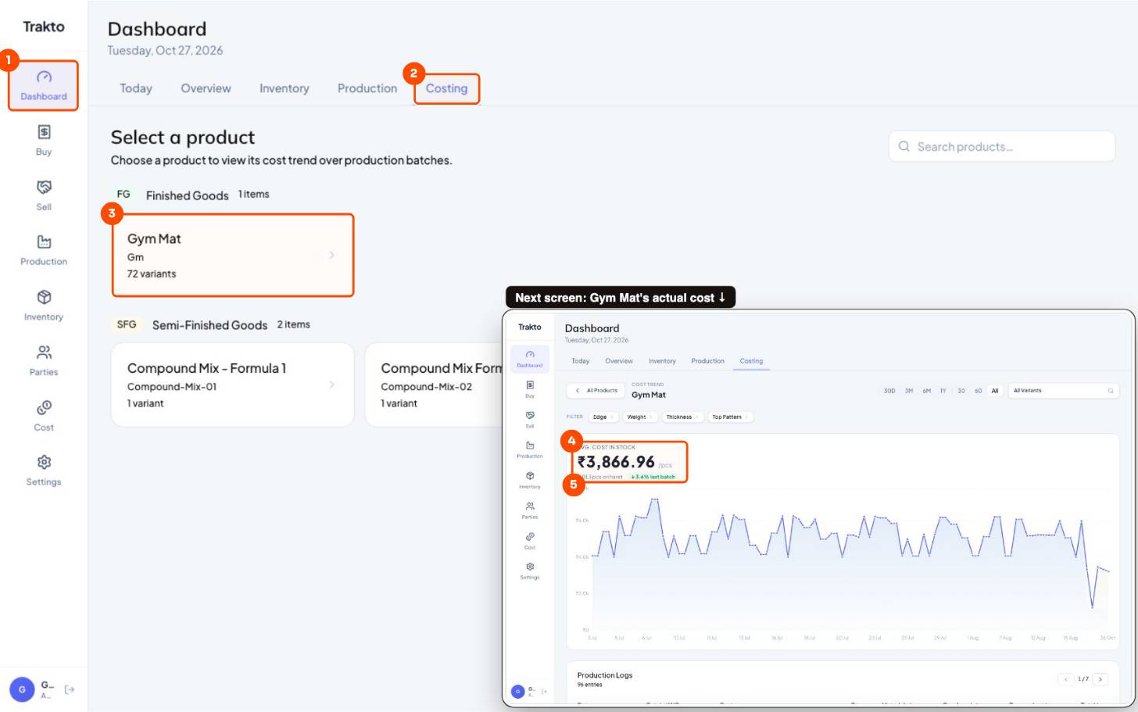Expand the Weight filter in the preview
Screen dimensions: 1138x712
pyautogui.click(x=640, y=417)
